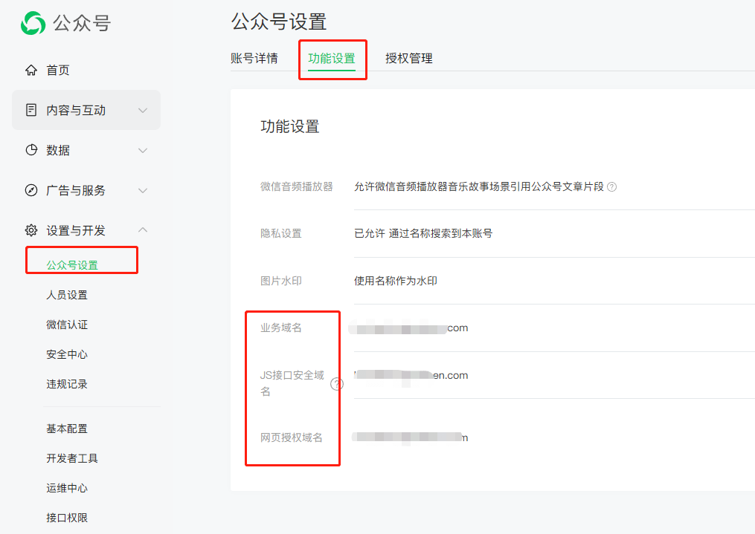Image resolution: width=755 pixels, height=534 pixels.
Task: Click 设置与开发 menu heading
Action: (76, 230)
